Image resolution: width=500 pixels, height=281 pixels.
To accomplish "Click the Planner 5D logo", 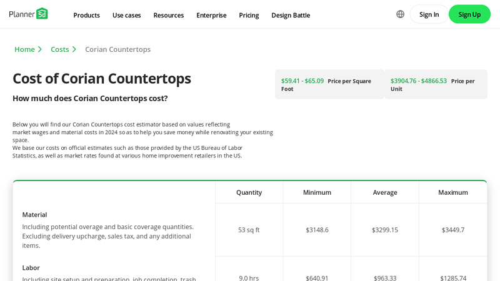I will pyautogui.click(x=28, y=14).
